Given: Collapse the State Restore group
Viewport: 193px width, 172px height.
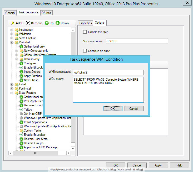Looking at the screenshot, I should pos(12,93).
